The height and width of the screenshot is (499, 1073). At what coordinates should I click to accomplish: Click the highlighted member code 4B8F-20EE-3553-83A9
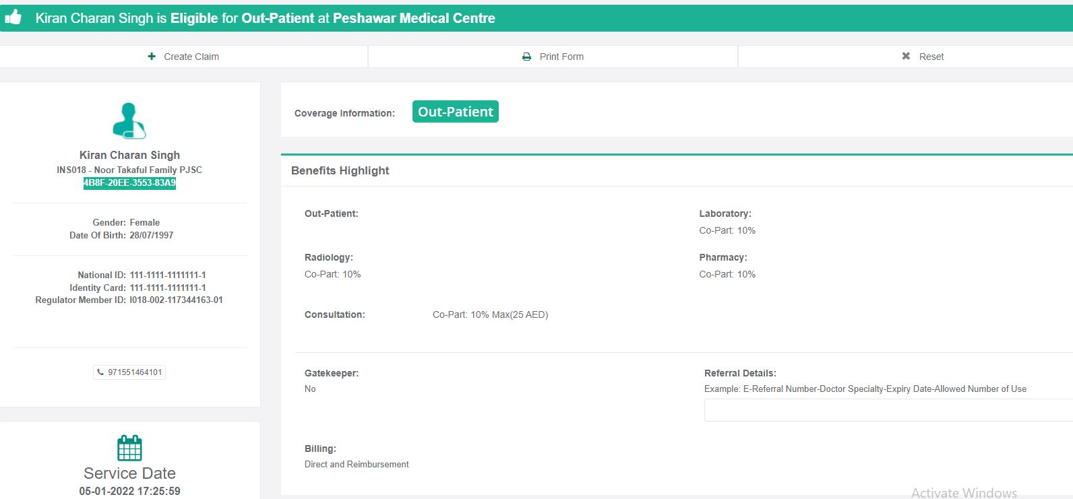[x=129, y=183]
